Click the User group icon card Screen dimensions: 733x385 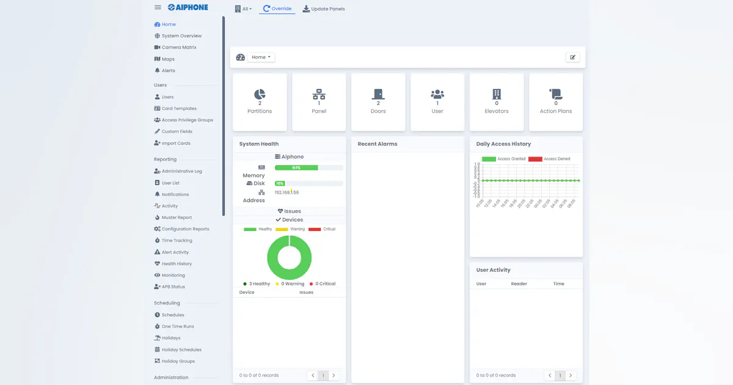tap(437, 102)
